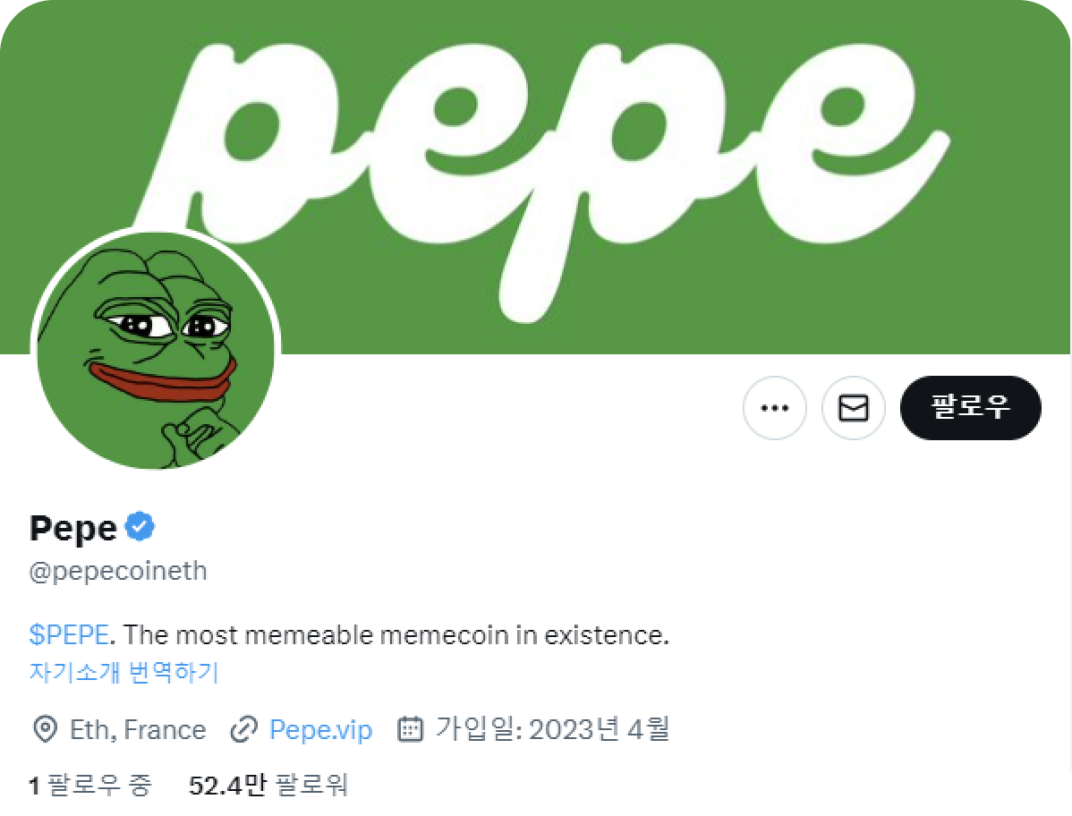Open the green pepe banner image
This screenshot has width=1072, height=816.
[984, 268]
